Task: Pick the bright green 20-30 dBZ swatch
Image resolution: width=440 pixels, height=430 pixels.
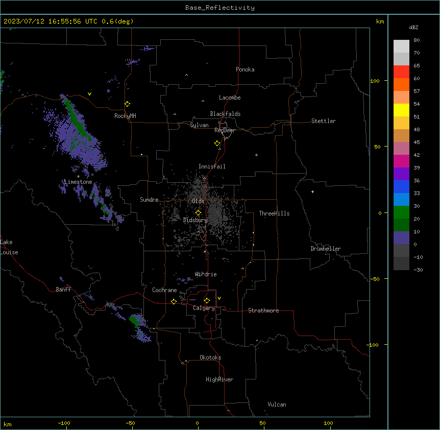Action: point(401,212)
